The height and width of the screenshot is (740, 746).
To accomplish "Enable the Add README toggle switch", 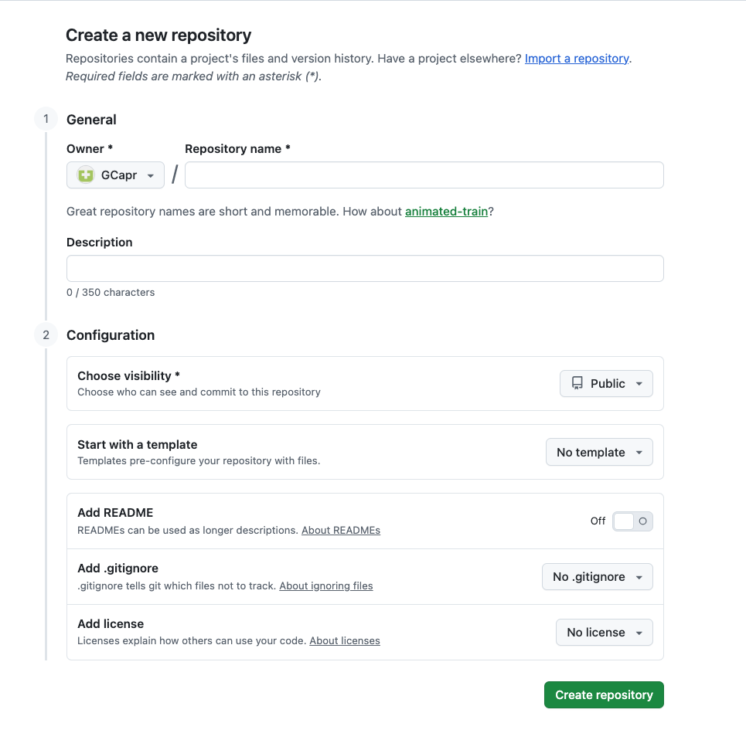I will tap(632, 521).
